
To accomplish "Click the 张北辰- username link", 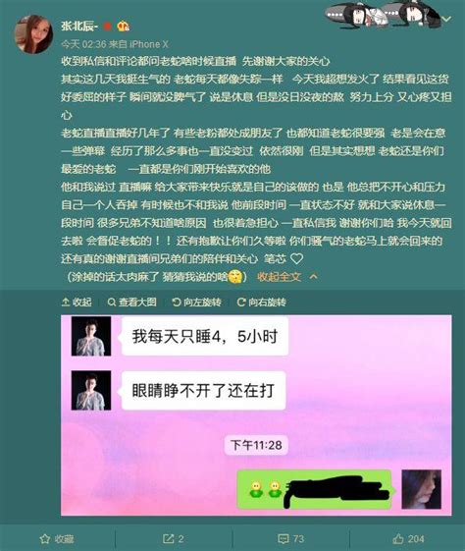I will (x=79, y=26).
